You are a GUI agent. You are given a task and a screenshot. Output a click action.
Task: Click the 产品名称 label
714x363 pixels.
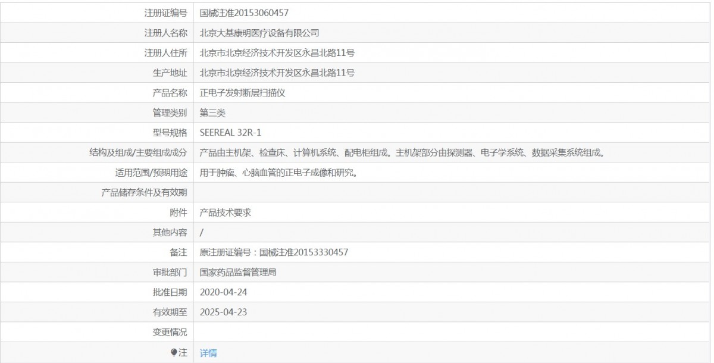coord(170,93)
